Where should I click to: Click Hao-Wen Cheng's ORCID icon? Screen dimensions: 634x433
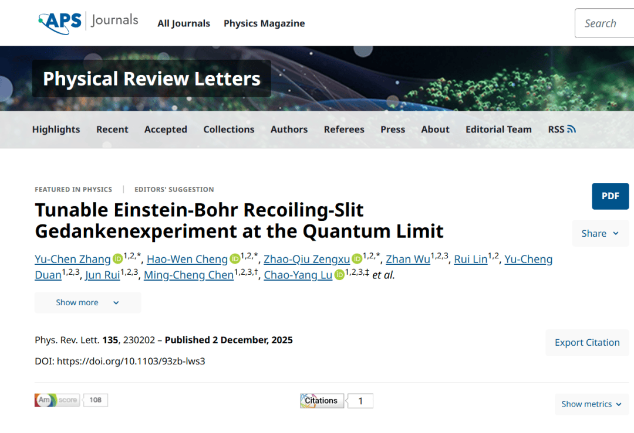pos(235,259)
